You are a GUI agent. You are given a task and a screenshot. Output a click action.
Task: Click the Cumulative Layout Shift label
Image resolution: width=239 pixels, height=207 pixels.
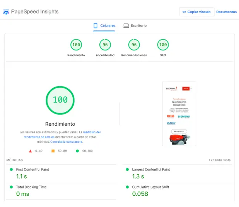(150, 187)
